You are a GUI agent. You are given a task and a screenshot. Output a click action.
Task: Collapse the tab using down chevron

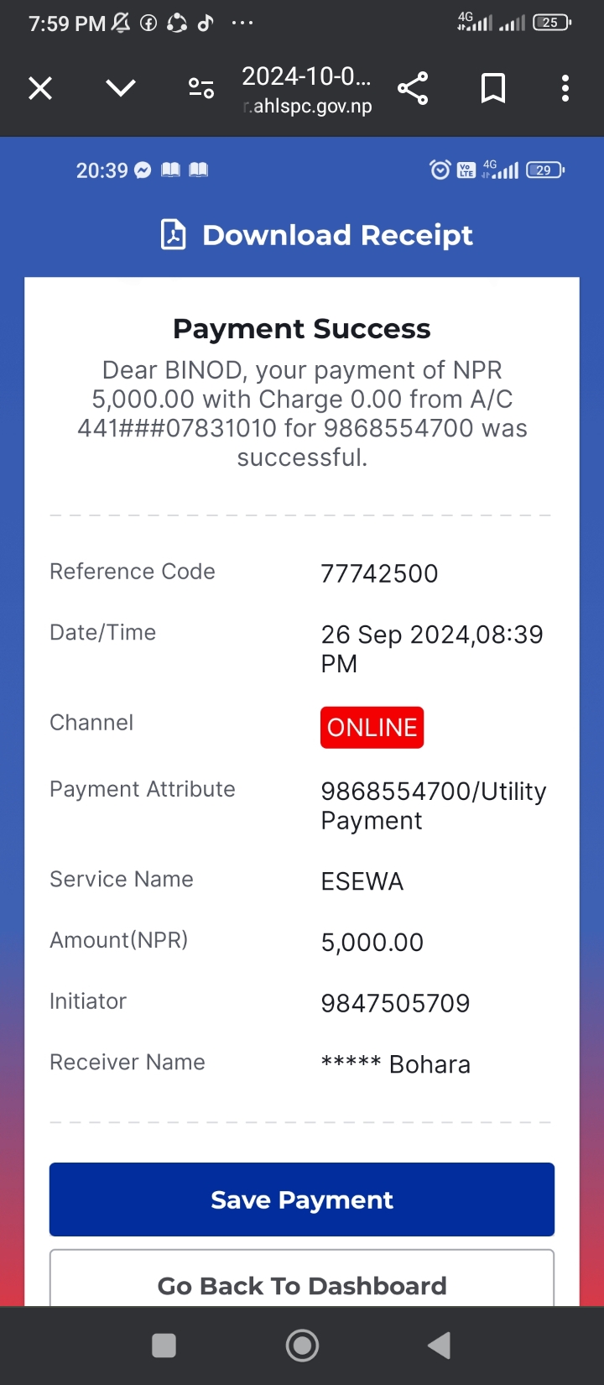coord(121,88)
